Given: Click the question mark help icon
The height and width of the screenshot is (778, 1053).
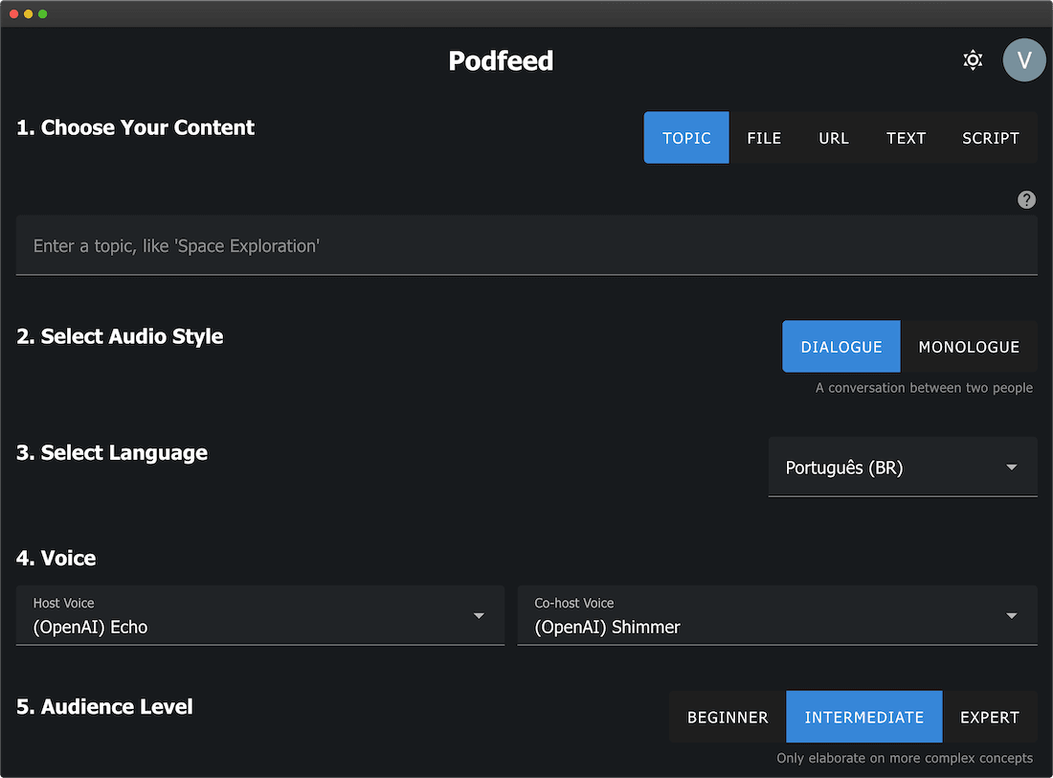Looking at the screenshot, I should click(1026, 199).
